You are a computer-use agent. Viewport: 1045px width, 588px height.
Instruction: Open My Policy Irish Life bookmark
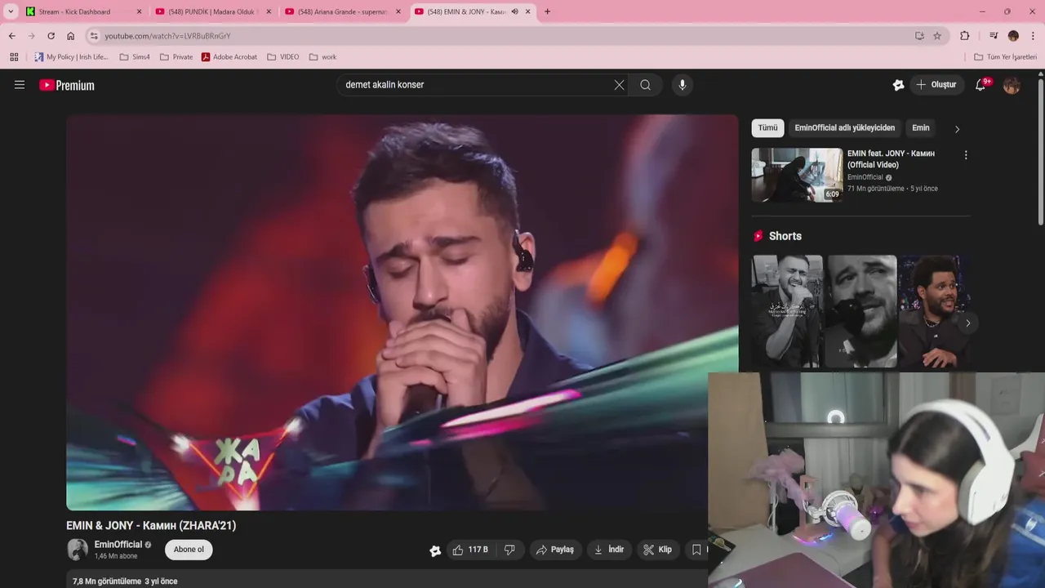pos(71,57)
